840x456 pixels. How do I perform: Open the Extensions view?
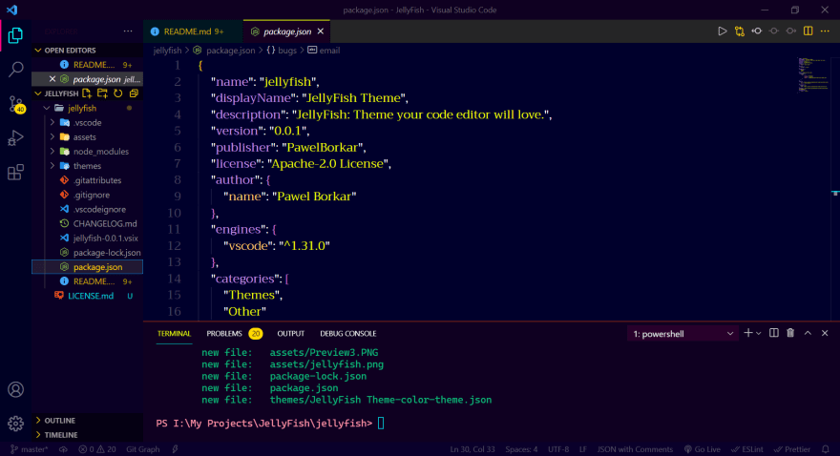click(15, 173)
